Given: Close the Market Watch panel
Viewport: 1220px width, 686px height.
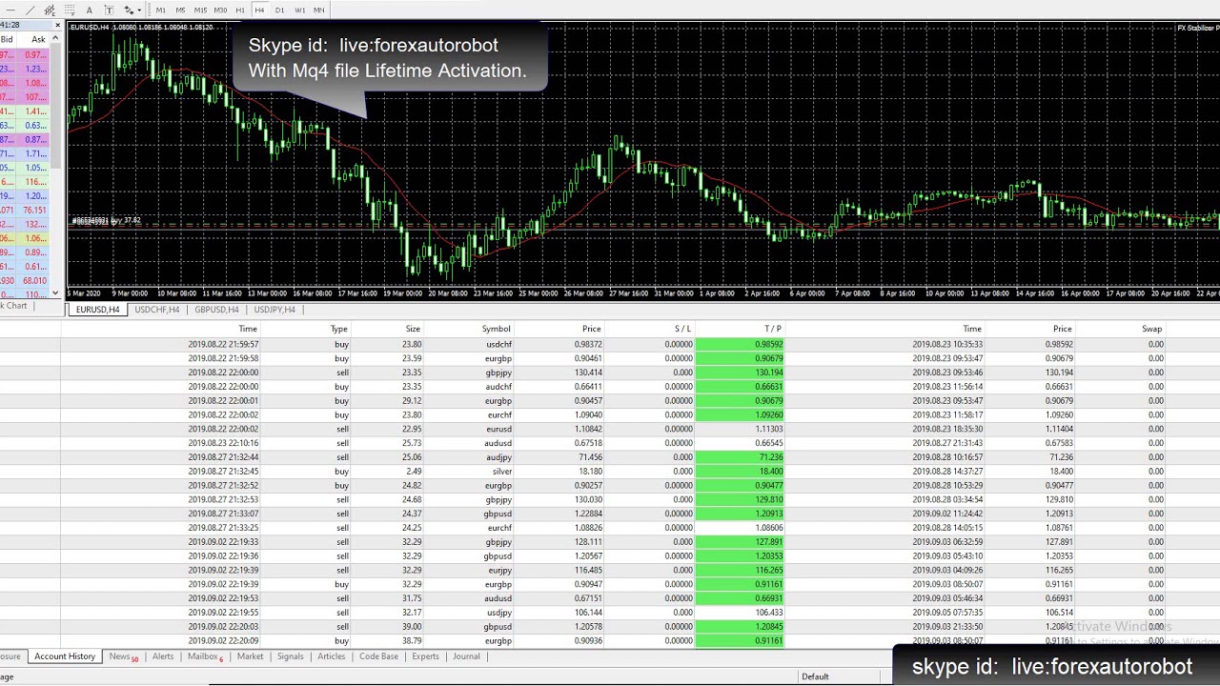Looking at the screenshot, I should [x=57, y=25].
